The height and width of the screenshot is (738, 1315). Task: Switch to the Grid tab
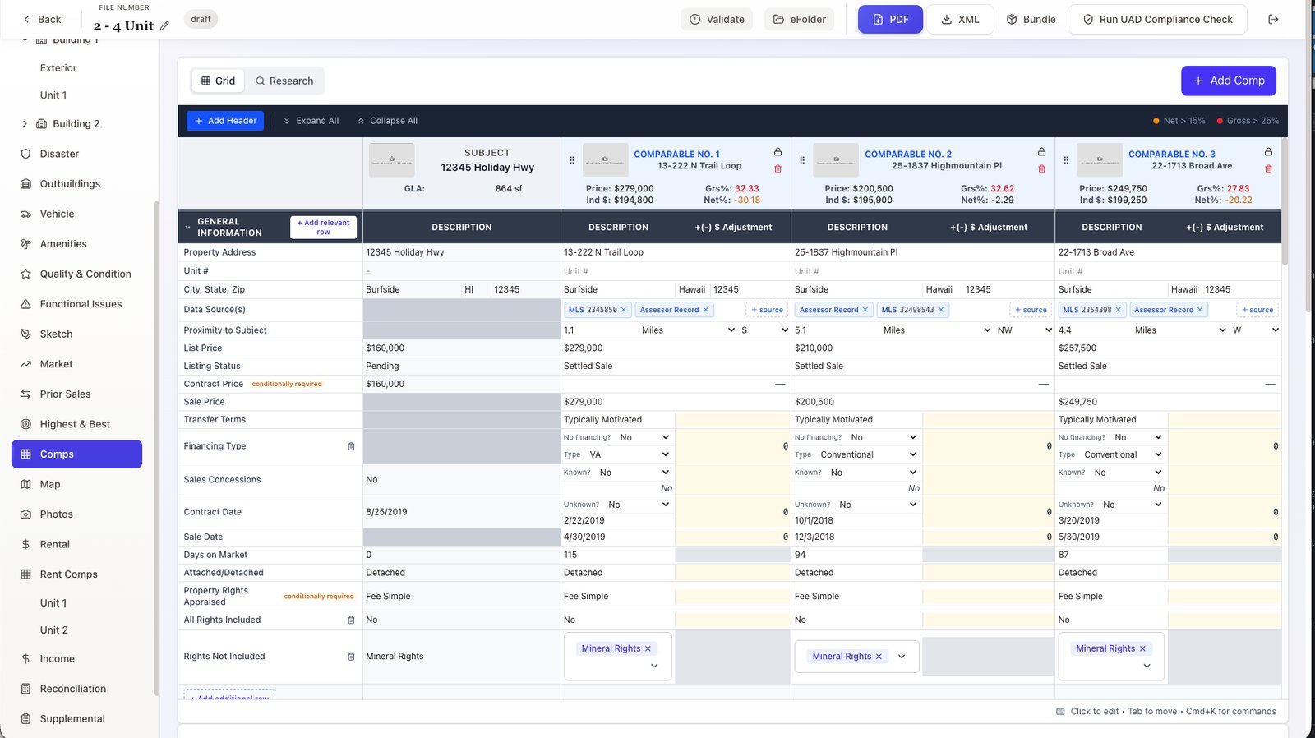218,81
